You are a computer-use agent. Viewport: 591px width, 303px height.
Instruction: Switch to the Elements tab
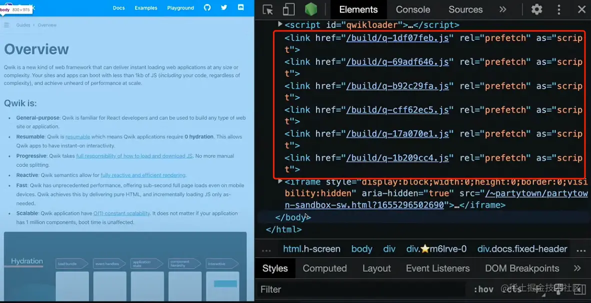[358, 9]
